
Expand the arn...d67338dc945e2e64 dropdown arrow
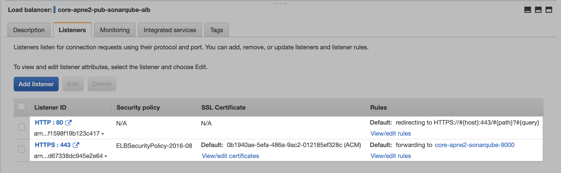106,156
